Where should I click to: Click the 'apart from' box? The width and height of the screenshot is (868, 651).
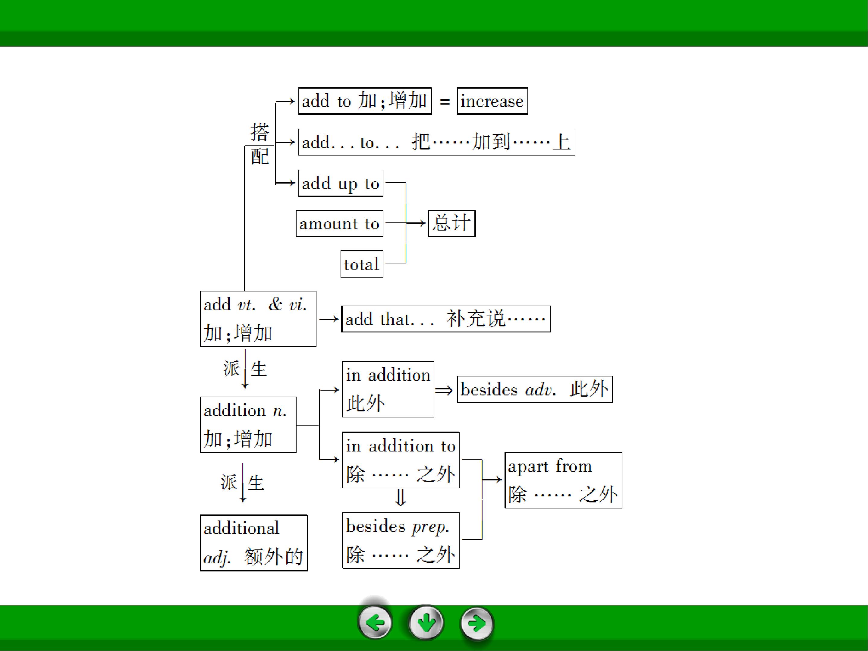click(564, 480)
